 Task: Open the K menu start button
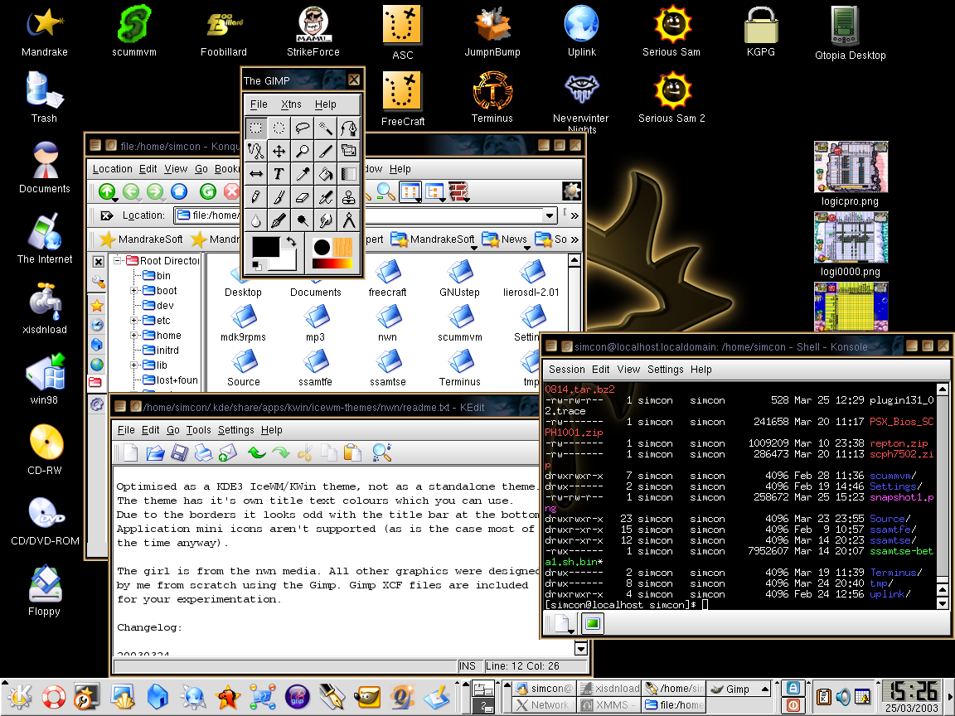[19, 697]
